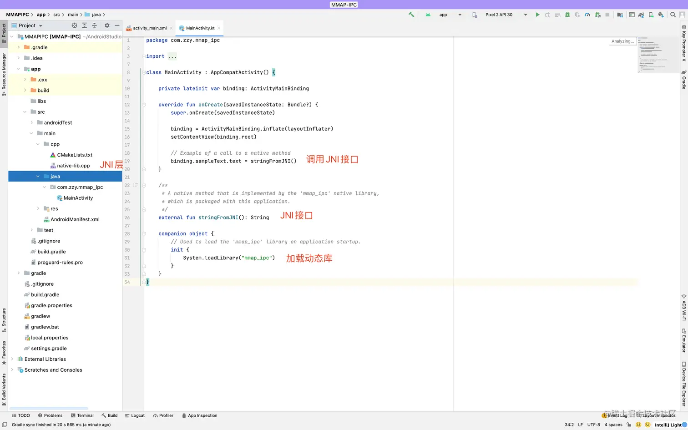Toggle read-only lock icon in status bar
The width and height of the screenshot is (688, 430).
point(629,425)
